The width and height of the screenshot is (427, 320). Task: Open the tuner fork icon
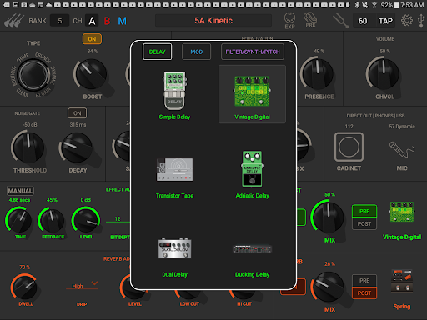point(340,21)
